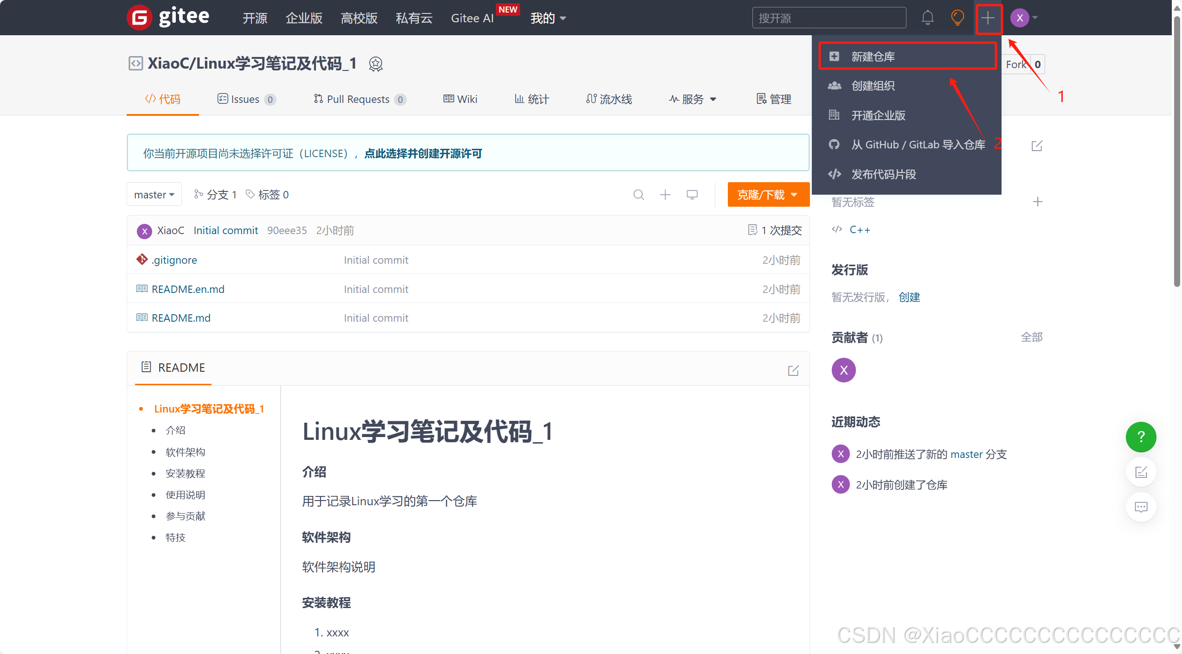Open the Wiki tab

[x=460, y=99]
